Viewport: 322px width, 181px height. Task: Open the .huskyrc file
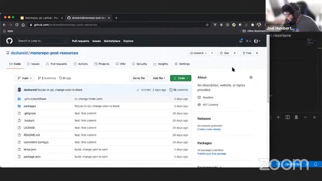(x=29, y=121)
